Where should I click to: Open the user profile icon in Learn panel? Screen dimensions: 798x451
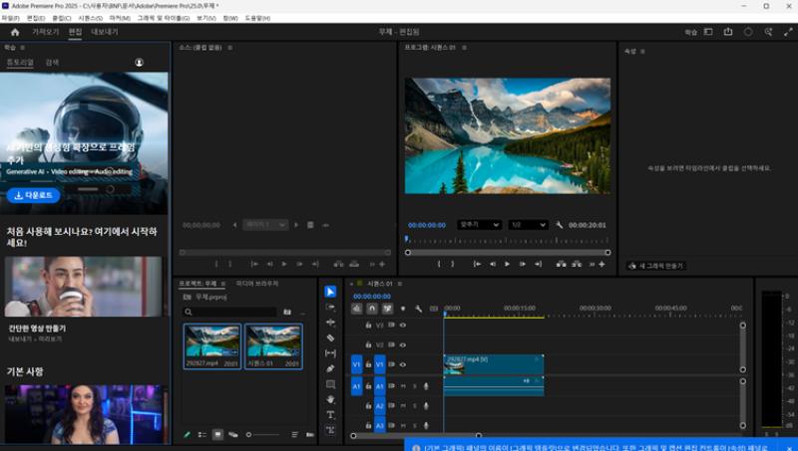[139, 62]
